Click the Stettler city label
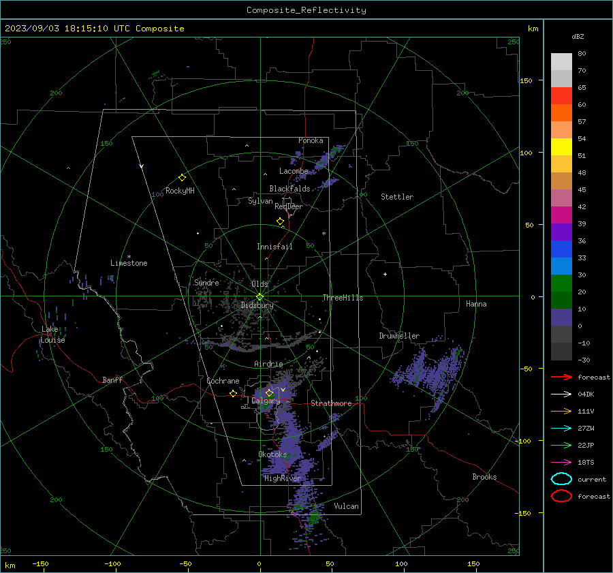 coord(397,197)
